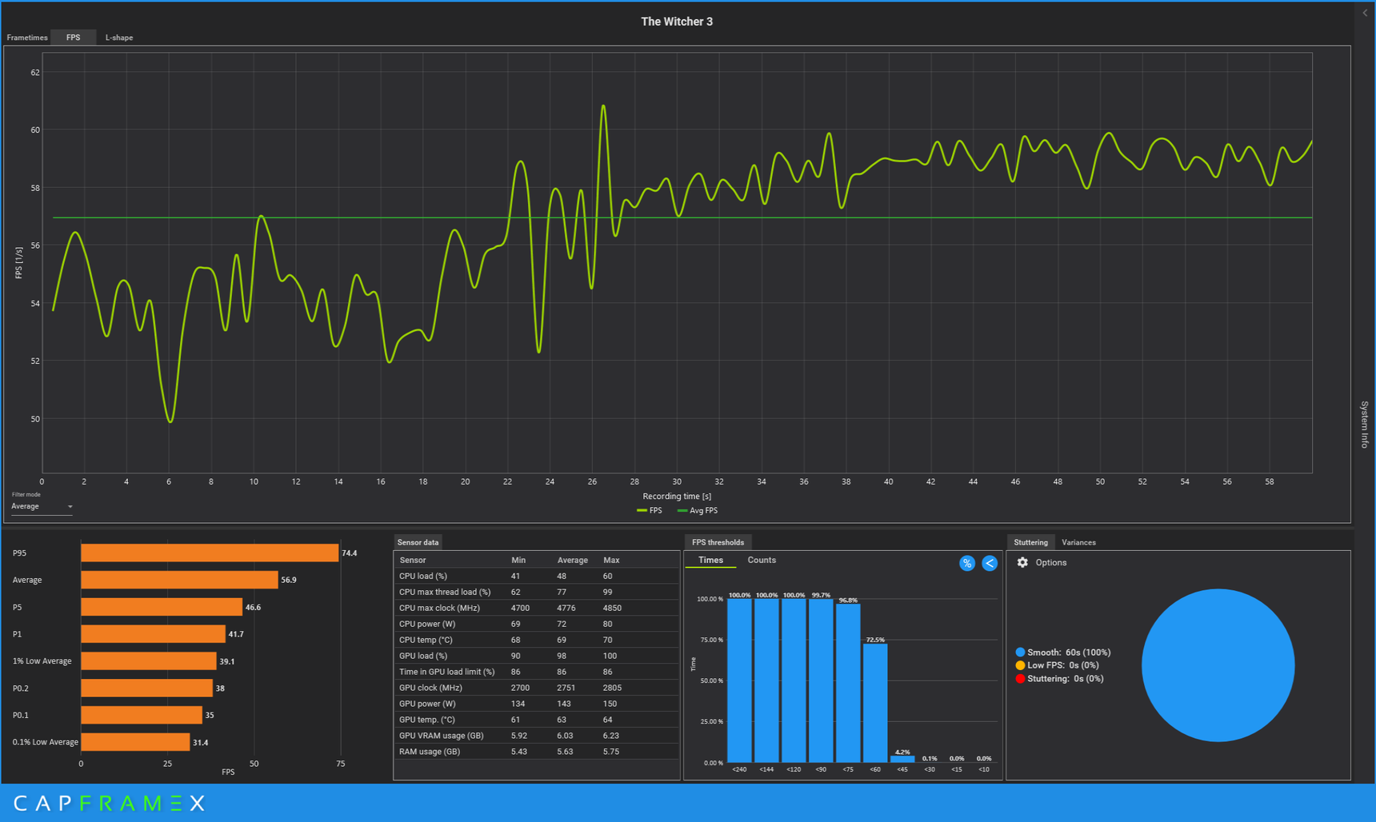Switch to the Frametimes tab

(27, 38)
